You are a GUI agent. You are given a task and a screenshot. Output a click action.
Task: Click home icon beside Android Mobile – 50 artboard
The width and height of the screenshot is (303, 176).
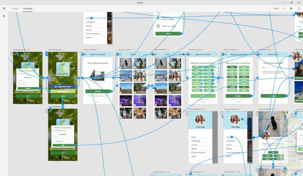point(187,113)
